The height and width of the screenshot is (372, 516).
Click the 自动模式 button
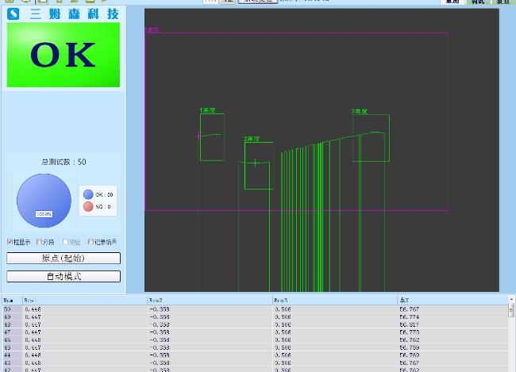[x=64, y=276]
